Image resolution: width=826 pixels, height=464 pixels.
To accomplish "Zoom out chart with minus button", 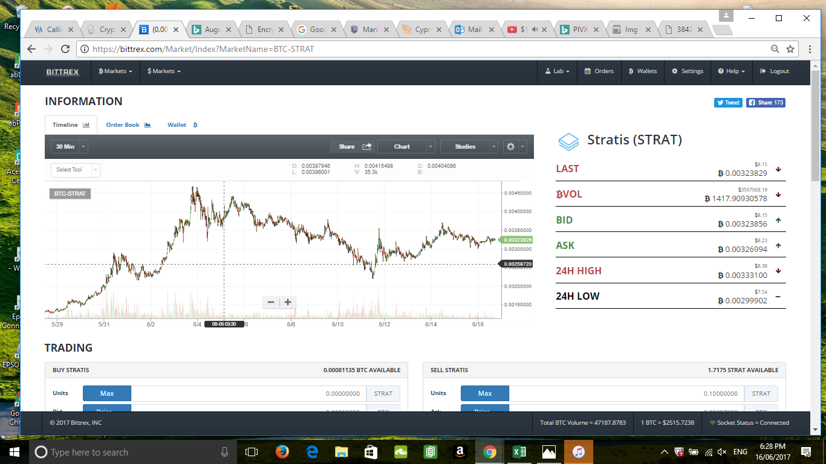I will (x=271, y=302).
